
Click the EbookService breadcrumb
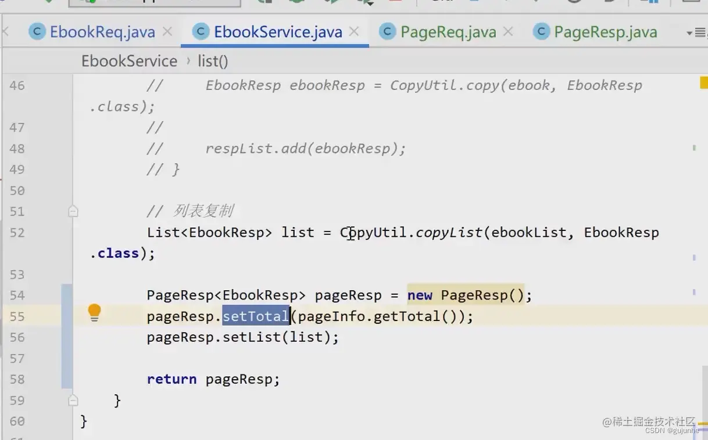tap(129, 61)
